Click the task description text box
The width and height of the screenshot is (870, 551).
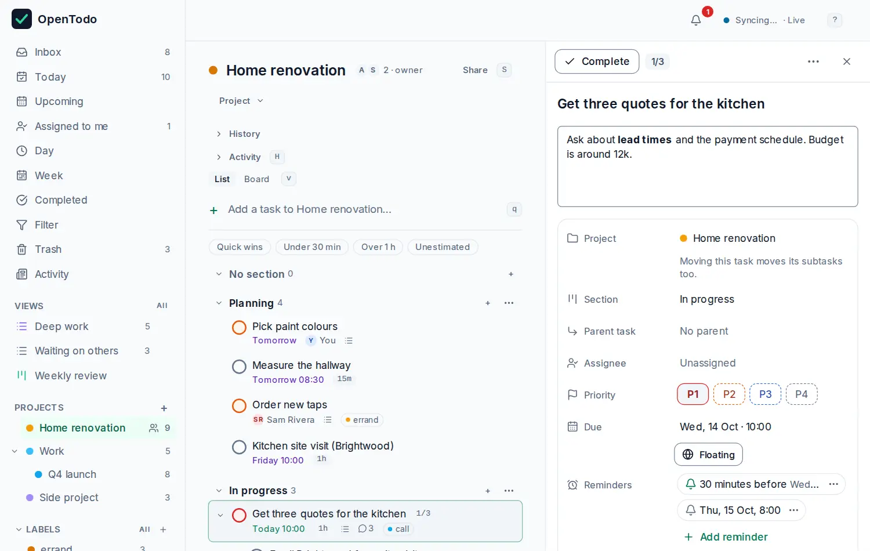click(x=708, y=166)
